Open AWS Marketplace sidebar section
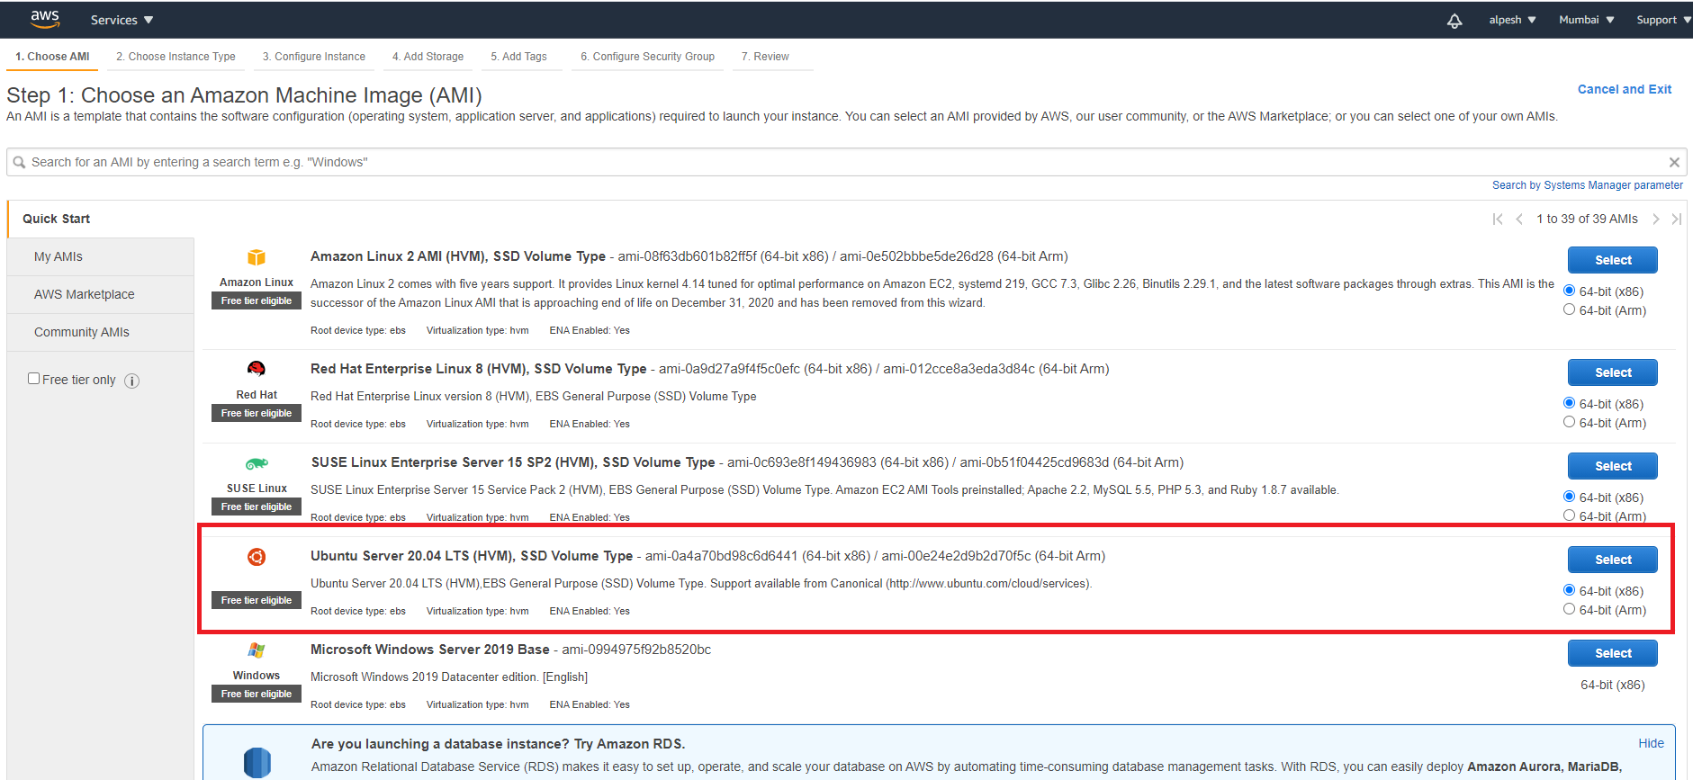1693x780 pixels. 101,295
